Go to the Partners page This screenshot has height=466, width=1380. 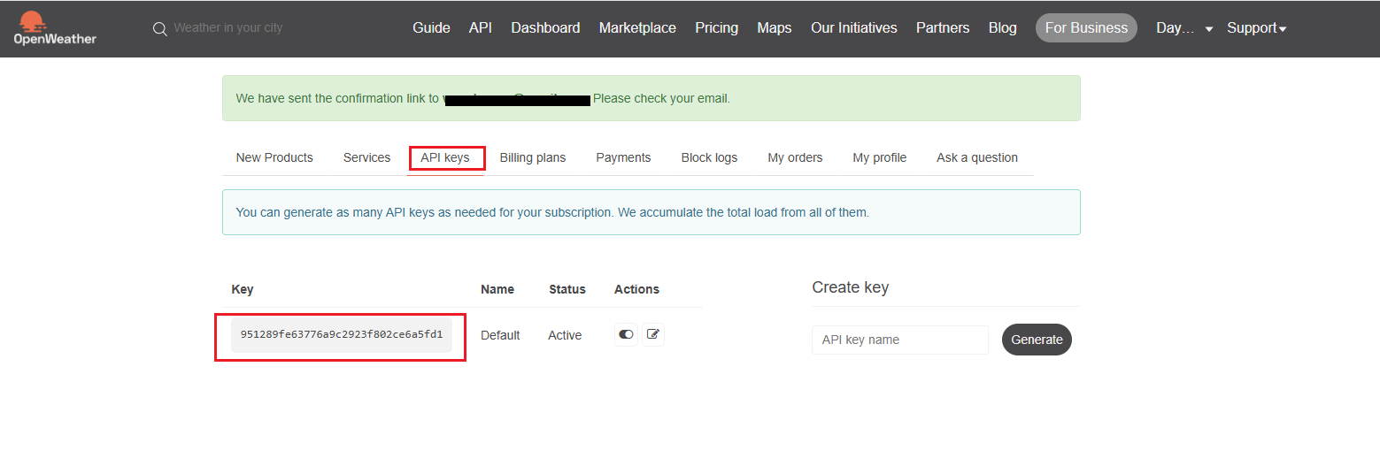point(943,28)
